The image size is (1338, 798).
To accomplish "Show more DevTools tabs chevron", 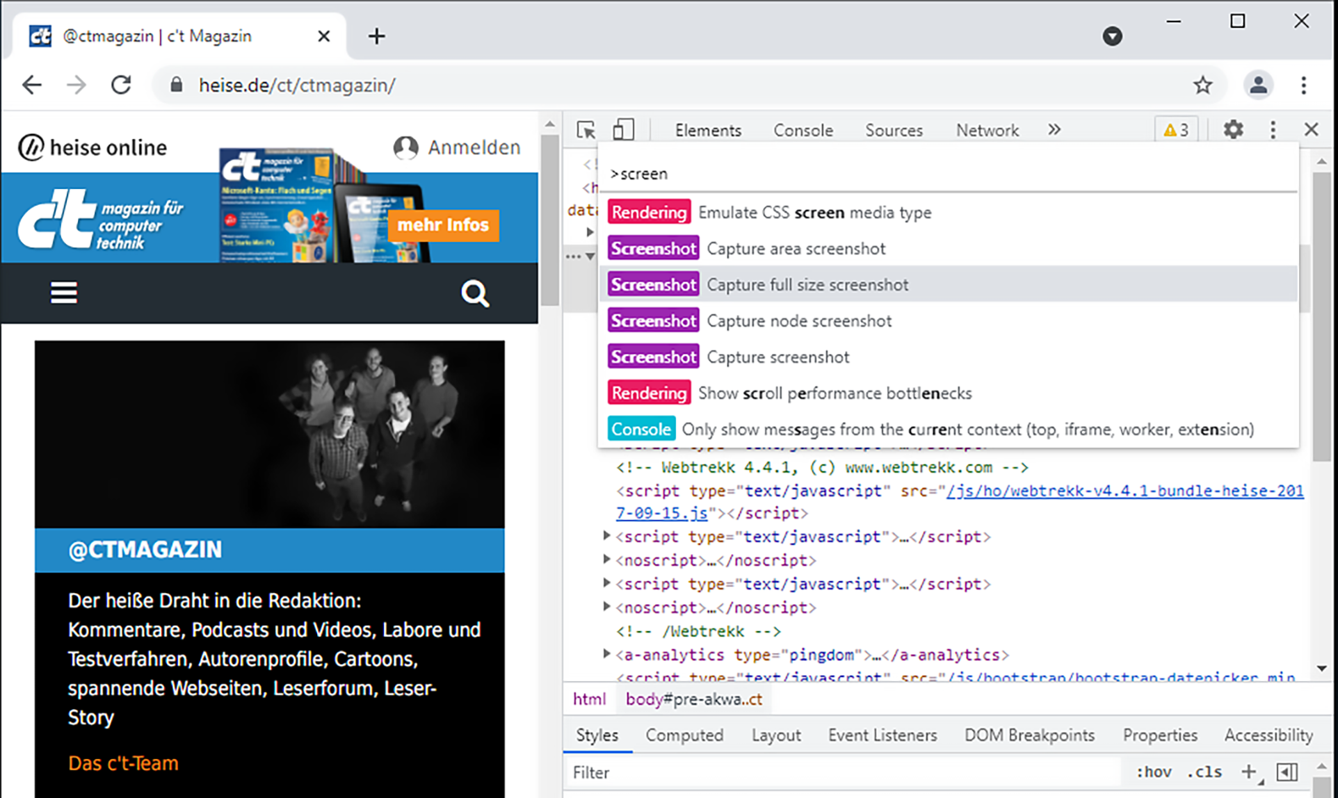I will [x=1054, y=130].
